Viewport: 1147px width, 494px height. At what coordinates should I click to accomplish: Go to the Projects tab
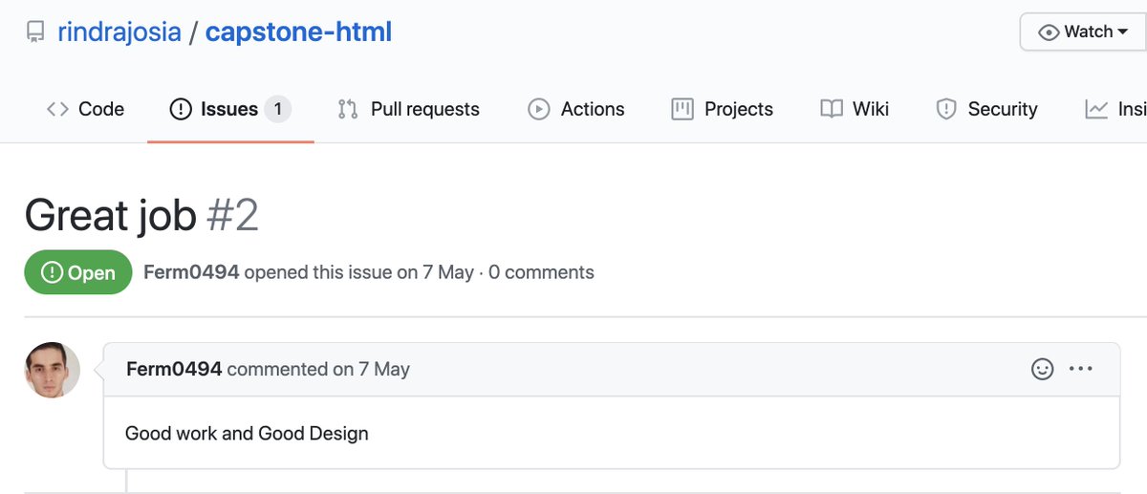(x=723, y=109)
